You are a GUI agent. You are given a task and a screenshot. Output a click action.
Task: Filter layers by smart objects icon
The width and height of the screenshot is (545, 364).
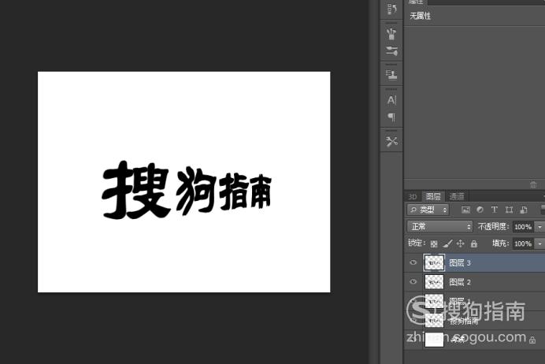[x=524, y=210]
